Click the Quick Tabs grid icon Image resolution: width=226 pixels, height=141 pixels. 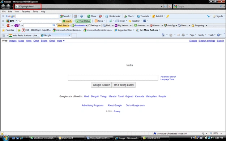tap(4, 35)
